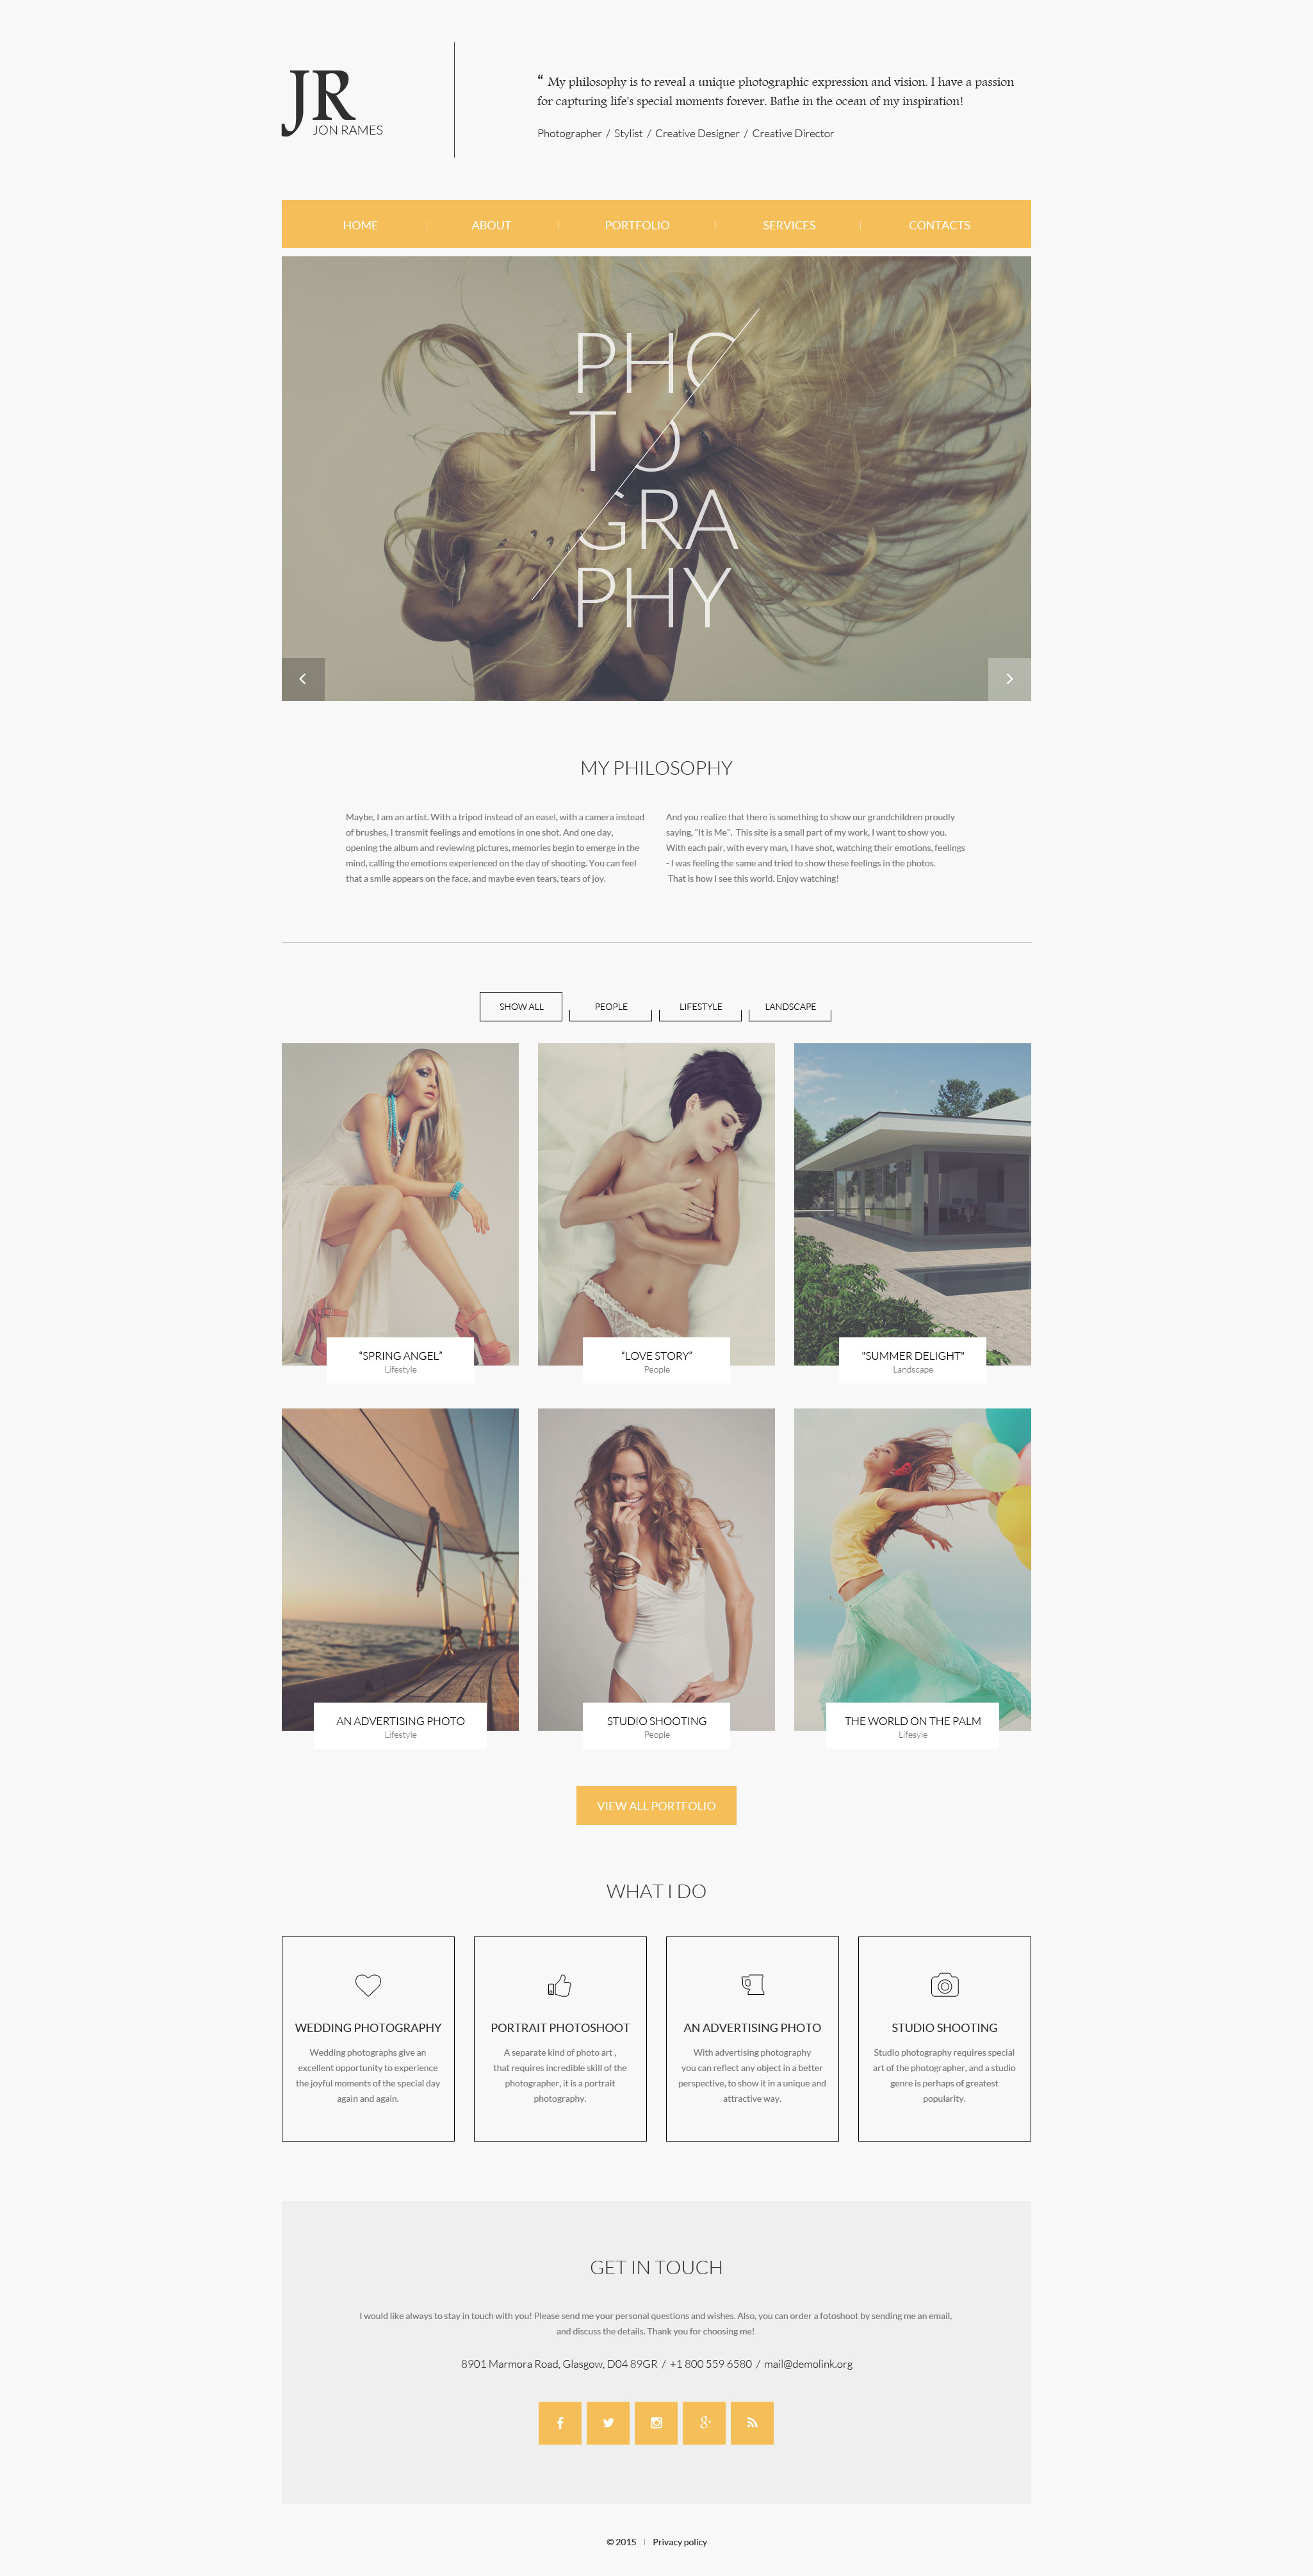1313x2576 pixels.
Task: Click the image frame icon under Advertising Photo
Action: [752, 1985]
